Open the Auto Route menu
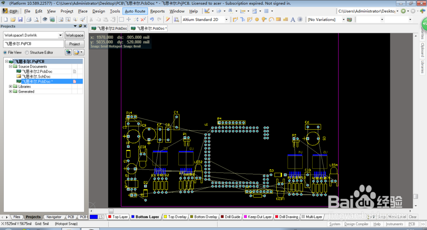Viewport: 427px width, 230px height. click(x=135, y=11)
